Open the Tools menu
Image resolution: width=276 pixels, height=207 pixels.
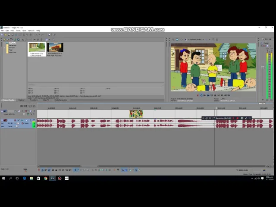pos(24,31)
